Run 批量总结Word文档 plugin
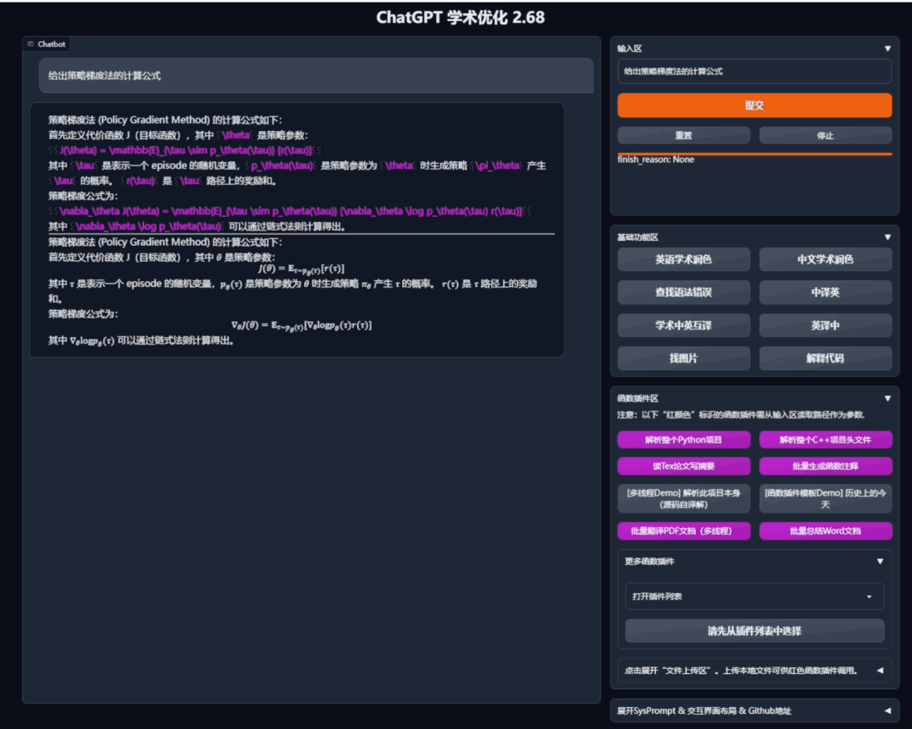912x729 pixels. (825, 531)
